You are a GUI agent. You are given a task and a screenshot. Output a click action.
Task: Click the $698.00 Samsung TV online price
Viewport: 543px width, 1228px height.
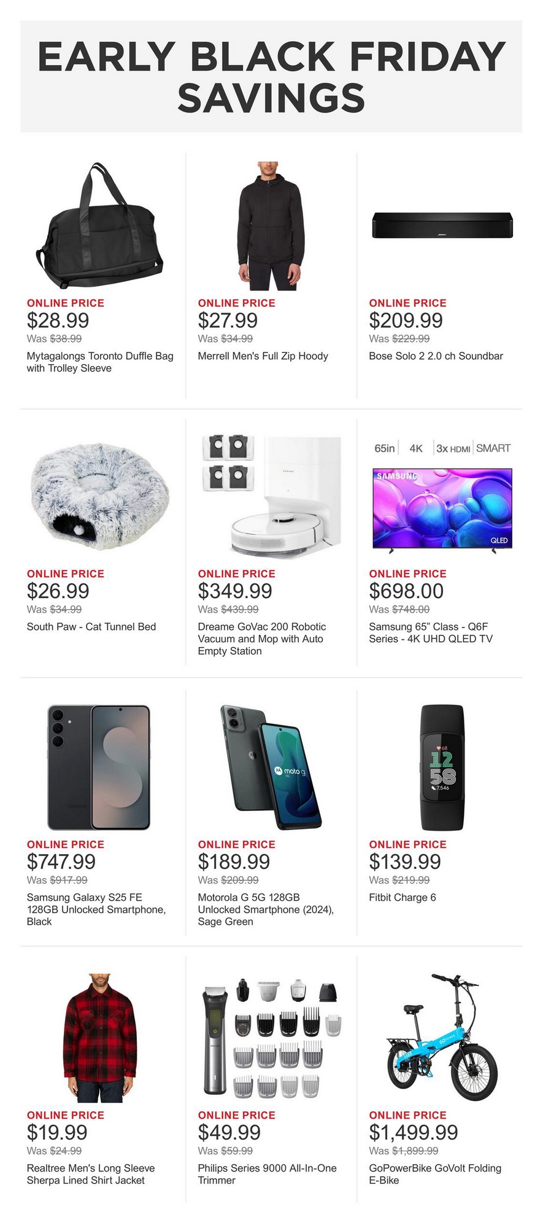tap(406, 591)
